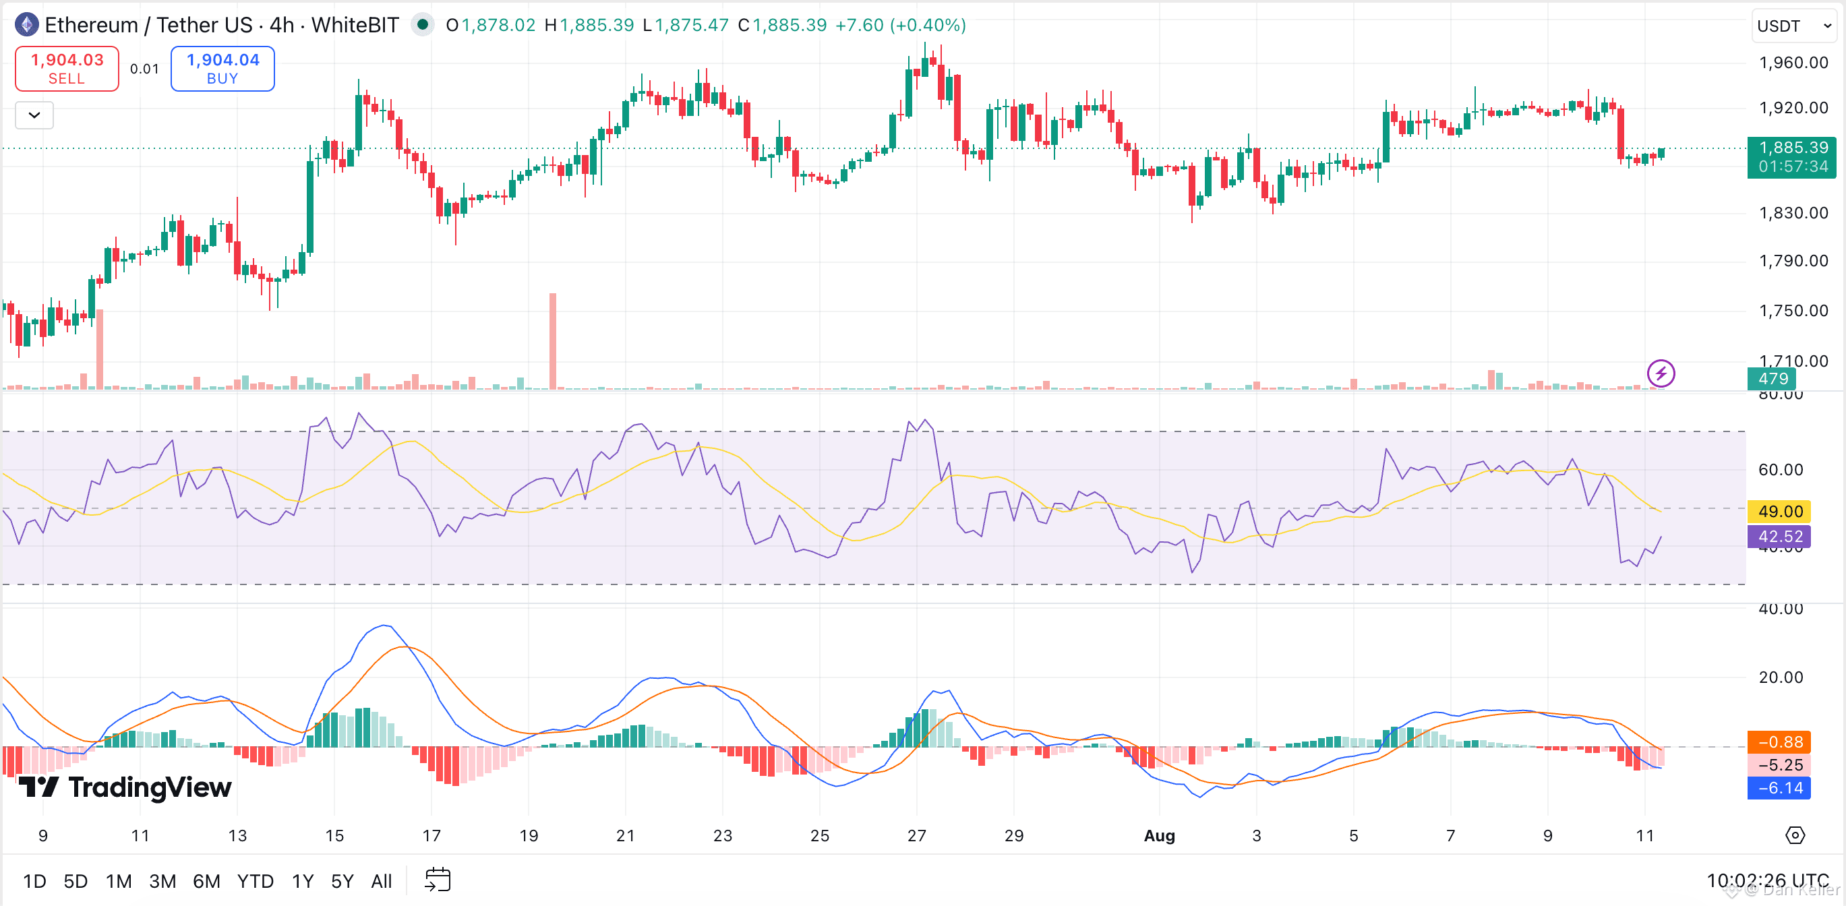Click the Ethereum coin logo icon

(x=26, y=25)
